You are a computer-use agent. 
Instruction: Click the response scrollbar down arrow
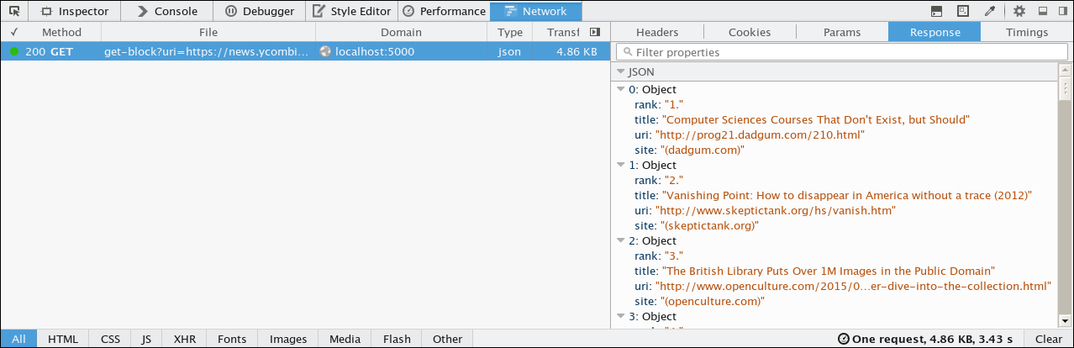pos(1066,323)
